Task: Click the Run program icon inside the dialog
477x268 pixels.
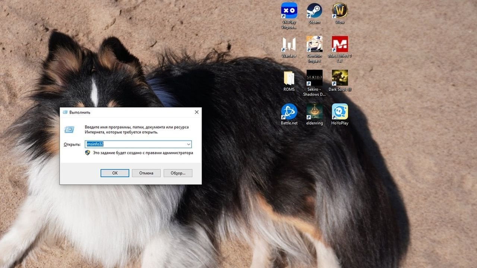Action: click(x=69, y=130)
